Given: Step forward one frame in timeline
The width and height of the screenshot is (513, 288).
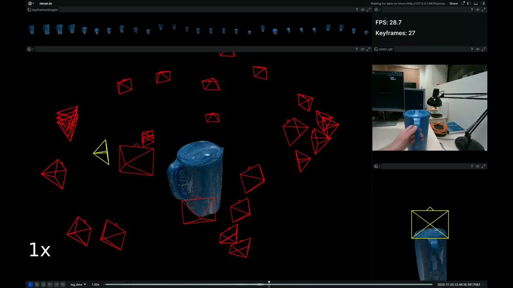Looking at the screenshot, I should [56, 284].
